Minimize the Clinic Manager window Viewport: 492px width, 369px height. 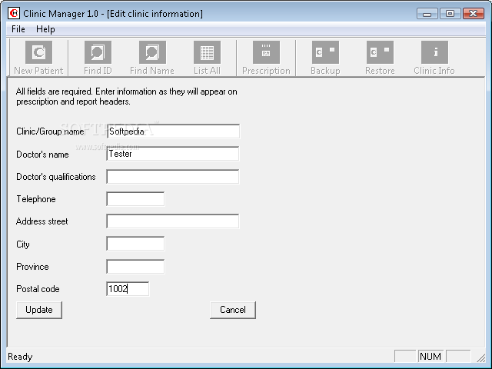[427, 14]
